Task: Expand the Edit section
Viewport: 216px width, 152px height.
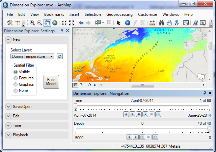Action: [x=8, y=116]
